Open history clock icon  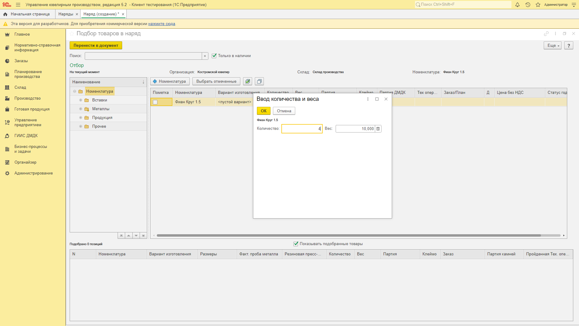coord(528,5)
